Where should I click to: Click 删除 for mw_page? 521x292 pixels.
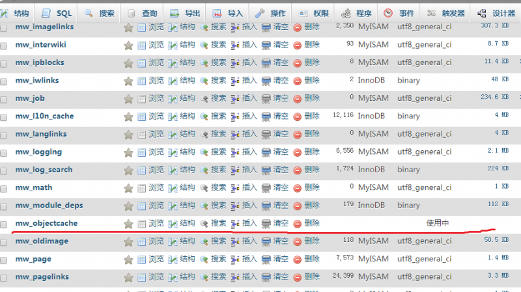[x=312, y=259]
